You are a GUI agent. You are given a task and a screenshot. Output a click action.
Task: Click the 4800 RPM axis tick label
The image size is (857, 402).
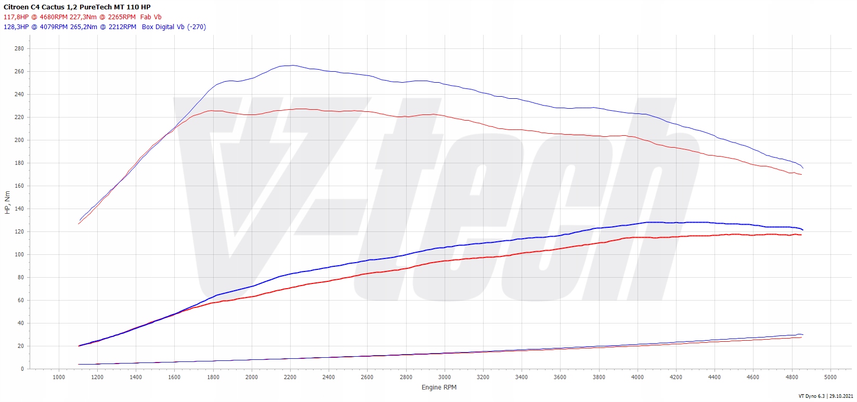coord(792,378)
